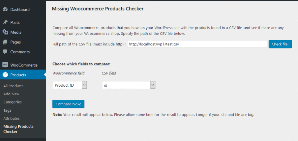Click the Media library icon
Viewport: 298px width, 141px height.
point(5,32)
